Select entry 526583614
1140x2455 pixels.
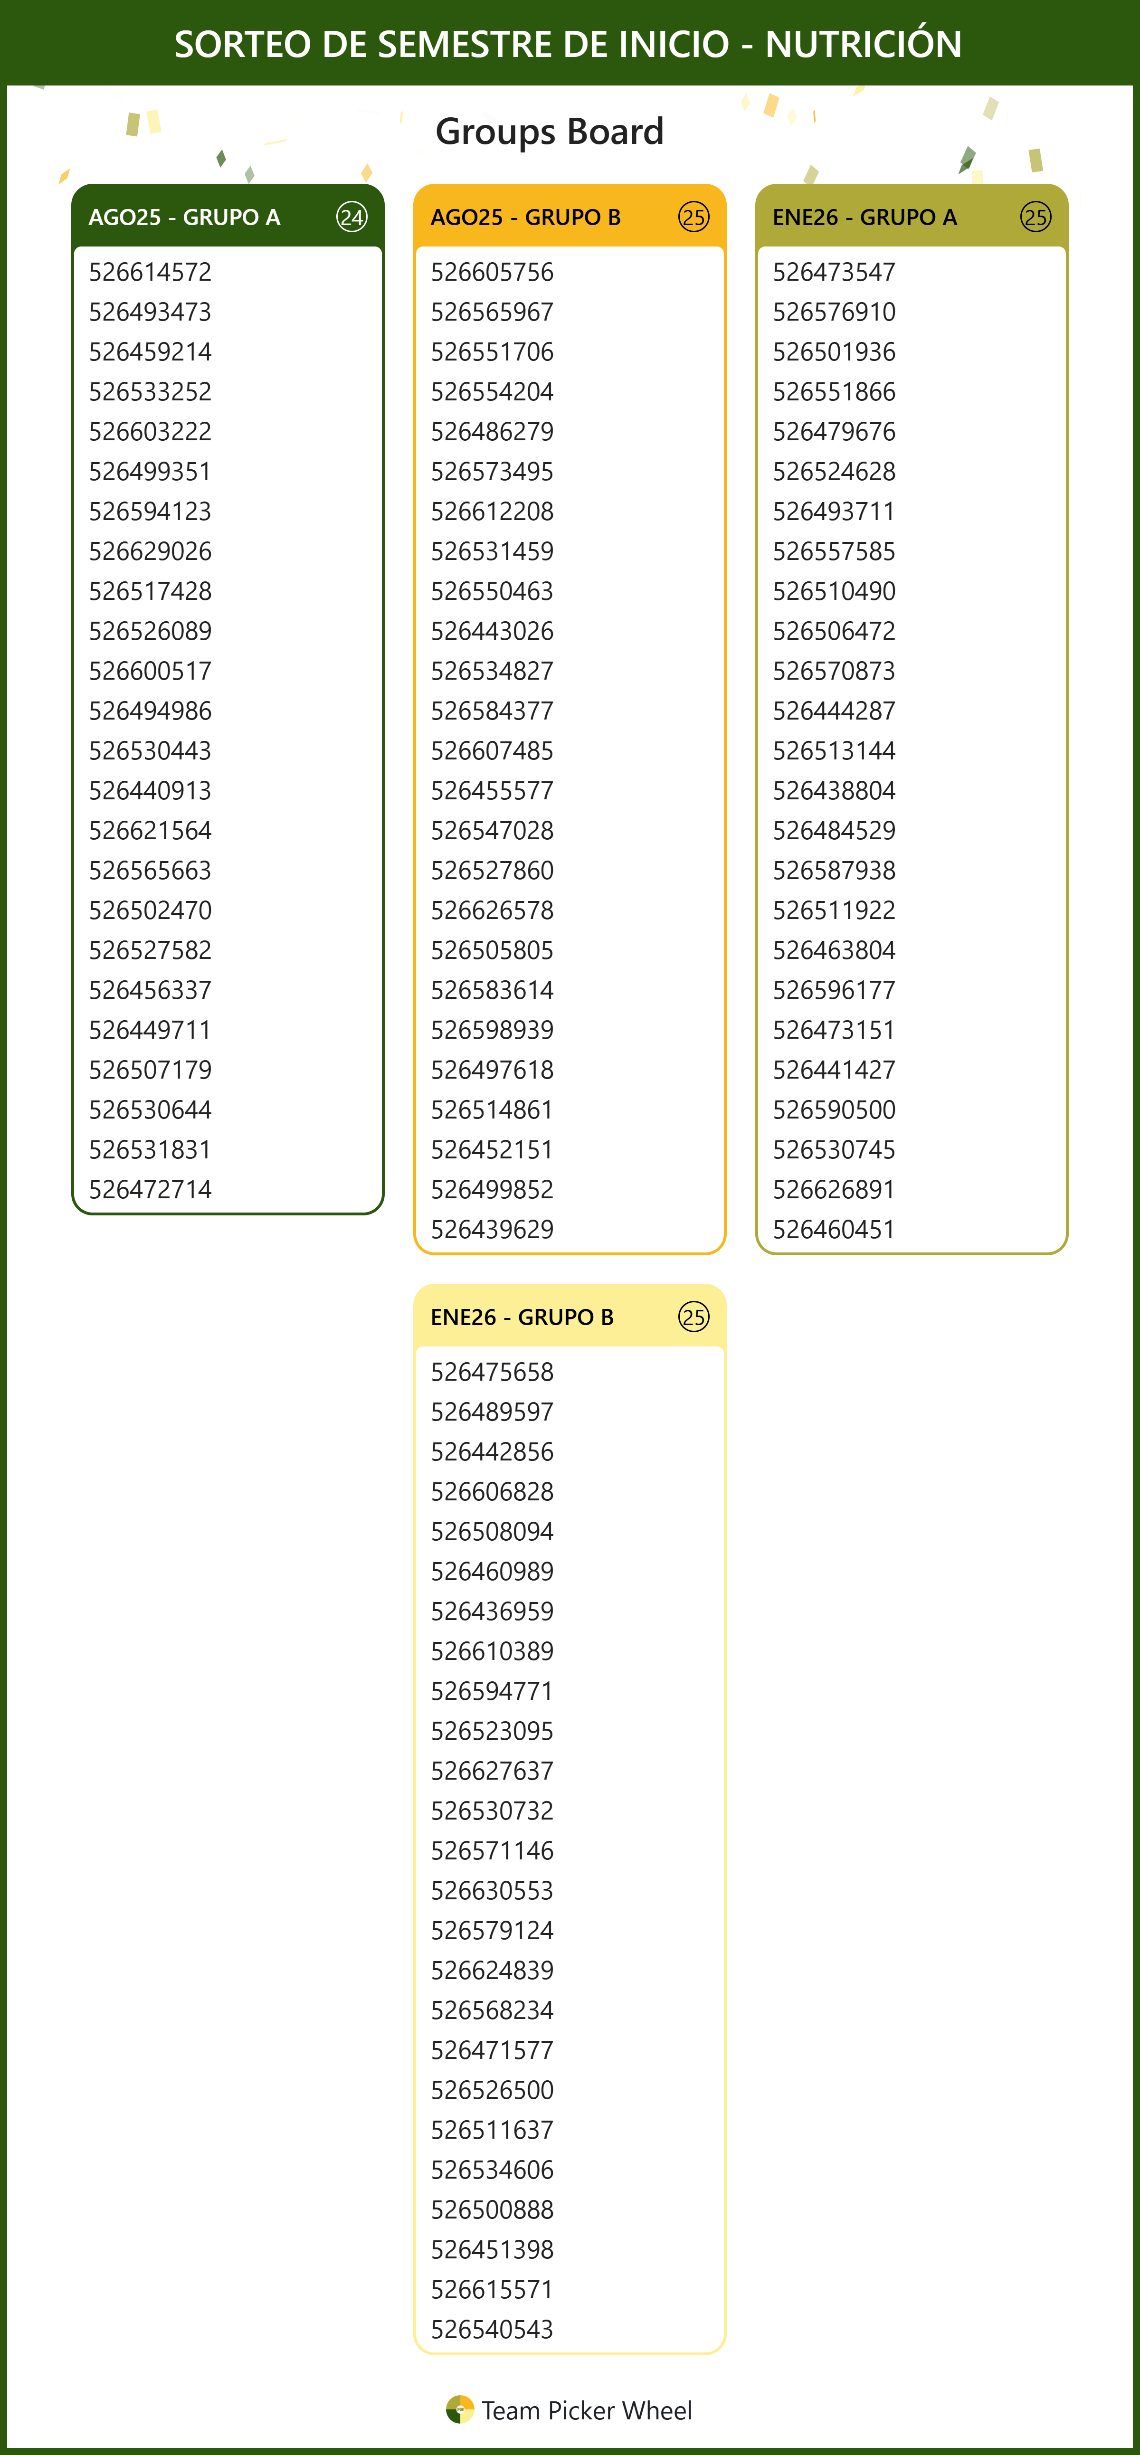pyautogui.click(x=493, y=990)
